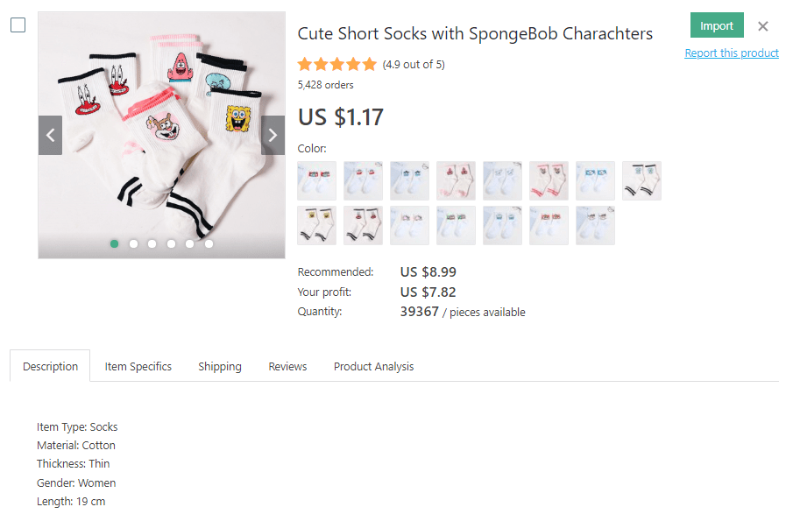The height and width of the screenshot is (514, 793).
Task: Close the product details panel
Action: [763, 26]
